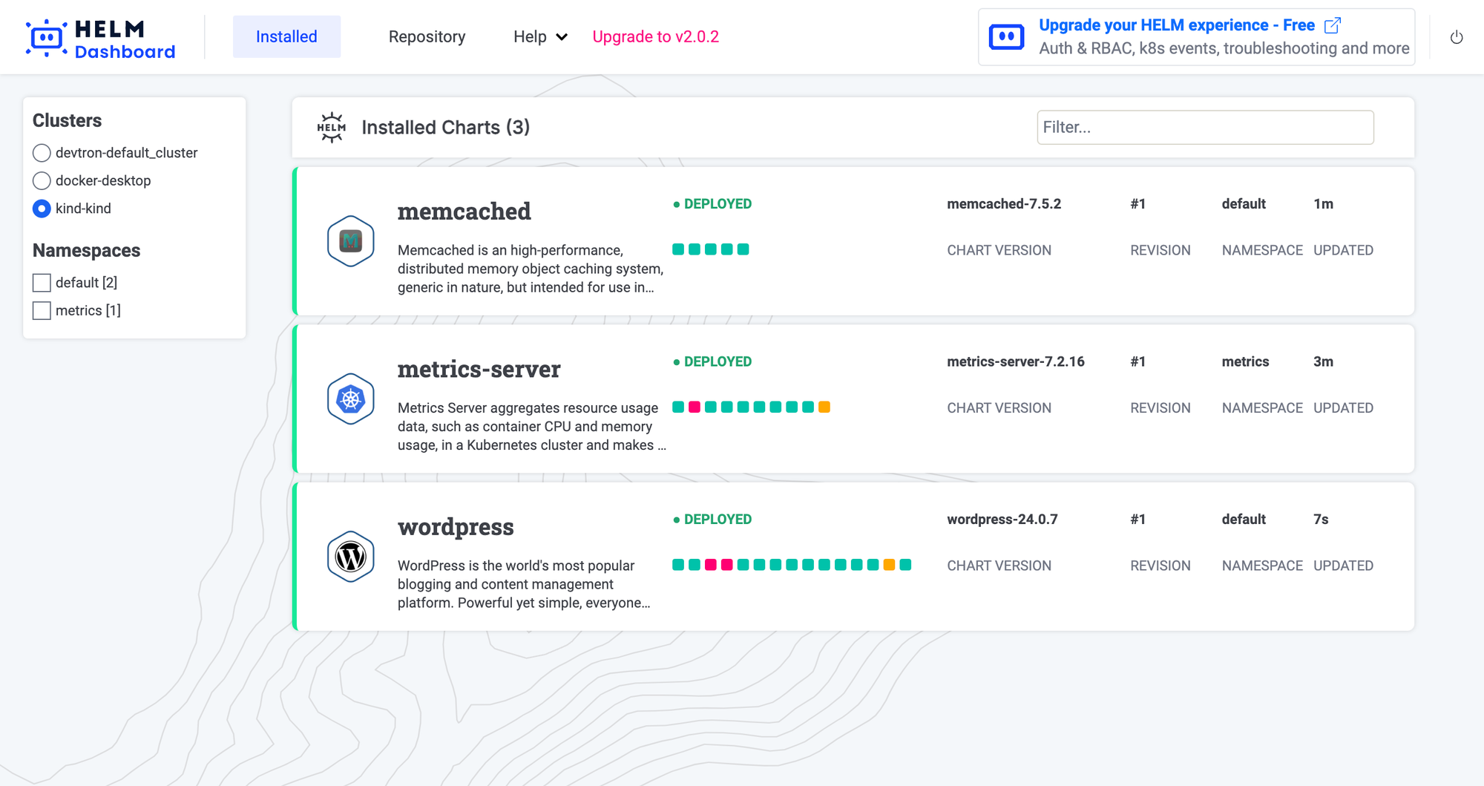
Task: Click the memcached chart icon
Action: (351, 240)
